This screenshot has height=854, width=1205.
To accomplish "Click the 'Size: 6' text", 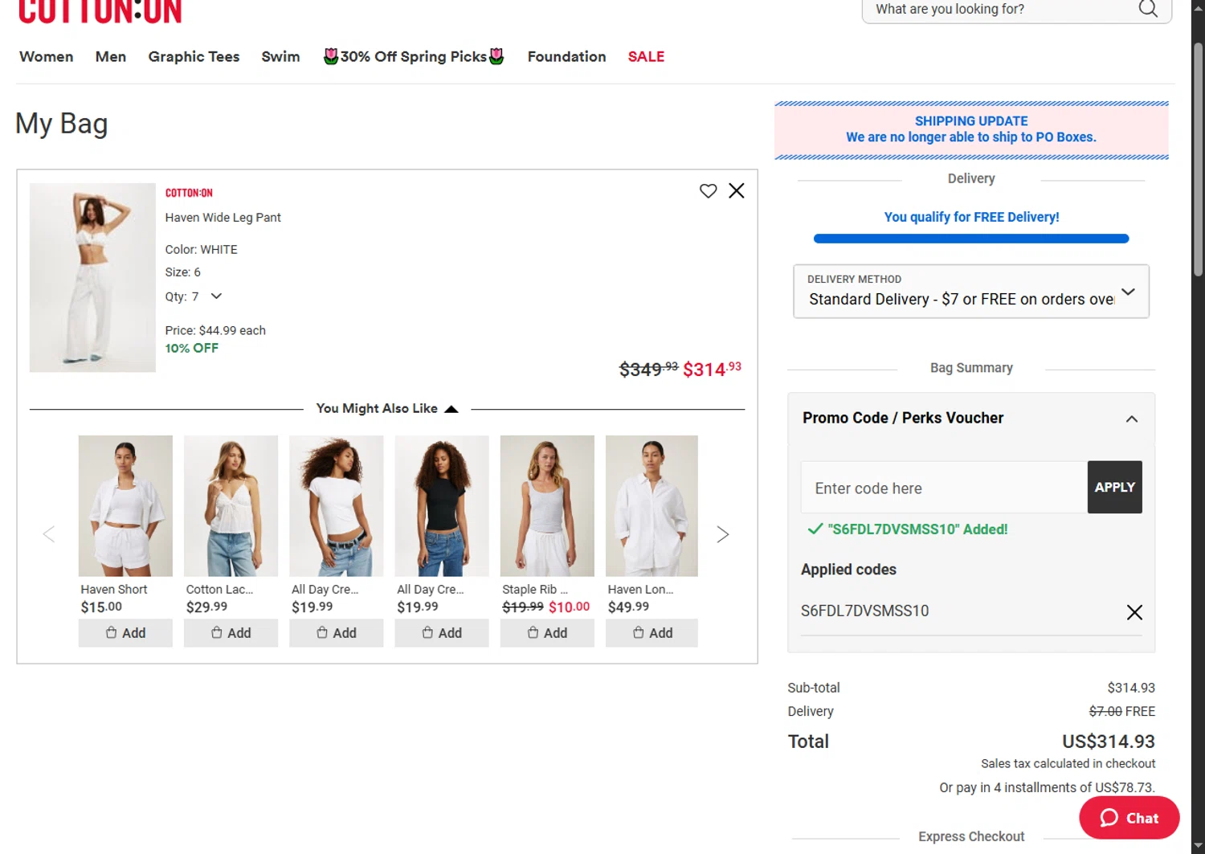I will coord(183,272).
